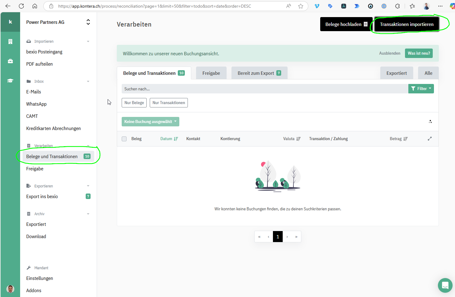Click Belege hochladen button

point(346,24)
